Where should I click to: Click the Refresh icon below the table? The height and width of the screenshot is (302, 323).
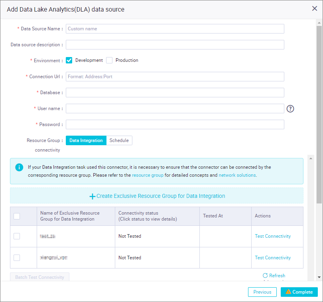click(265, 275)
